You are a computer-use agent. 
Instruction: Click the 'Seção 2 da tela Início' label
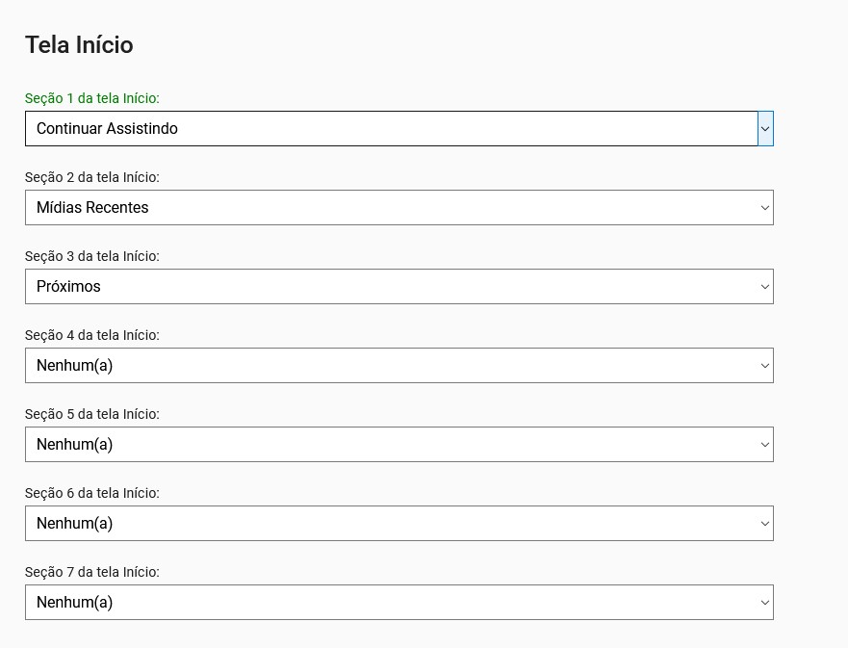coord(92,177)
